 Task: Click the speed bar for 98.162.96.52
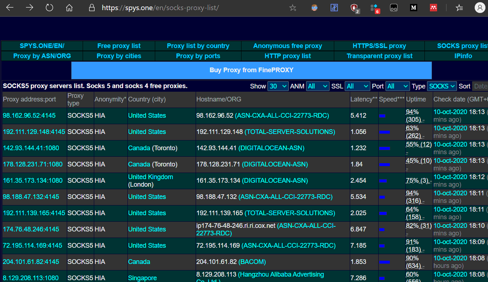coord(382,116)
